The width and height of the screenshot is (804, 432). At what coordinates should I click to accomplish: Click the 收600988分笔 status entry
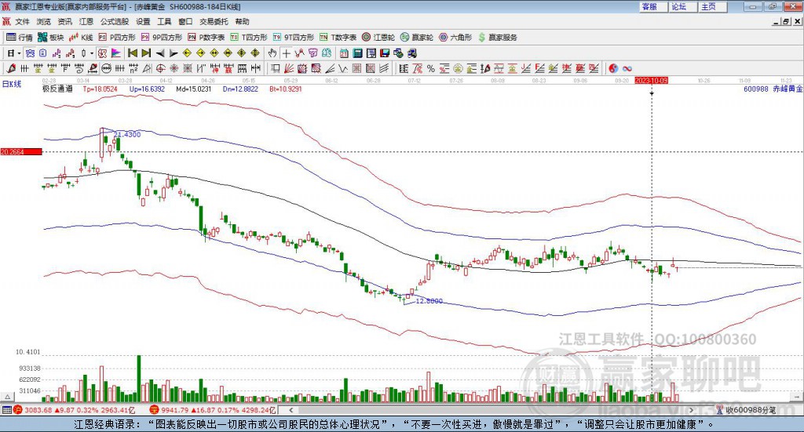(x=747, y=410)
